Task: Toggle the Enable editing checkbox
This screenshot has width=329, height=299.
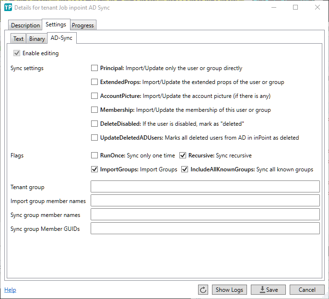Action: (x=17, y=53)
